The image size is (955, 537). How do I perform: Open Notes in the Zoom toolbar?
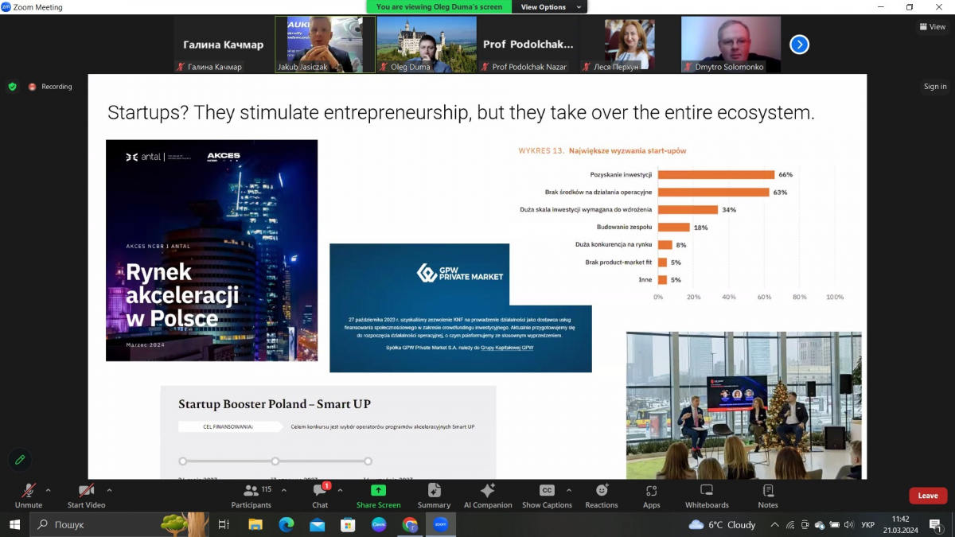(768, 495)
